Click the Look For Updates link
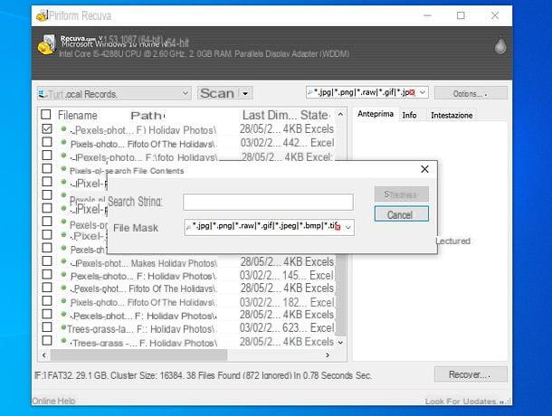 coord(461,402)
